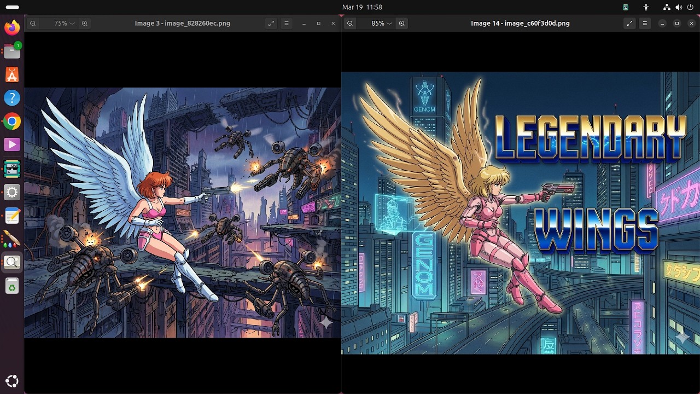This screenshot has width=700, height=394.
Task: Open Trash from the dock
Action: click(12, 286)
